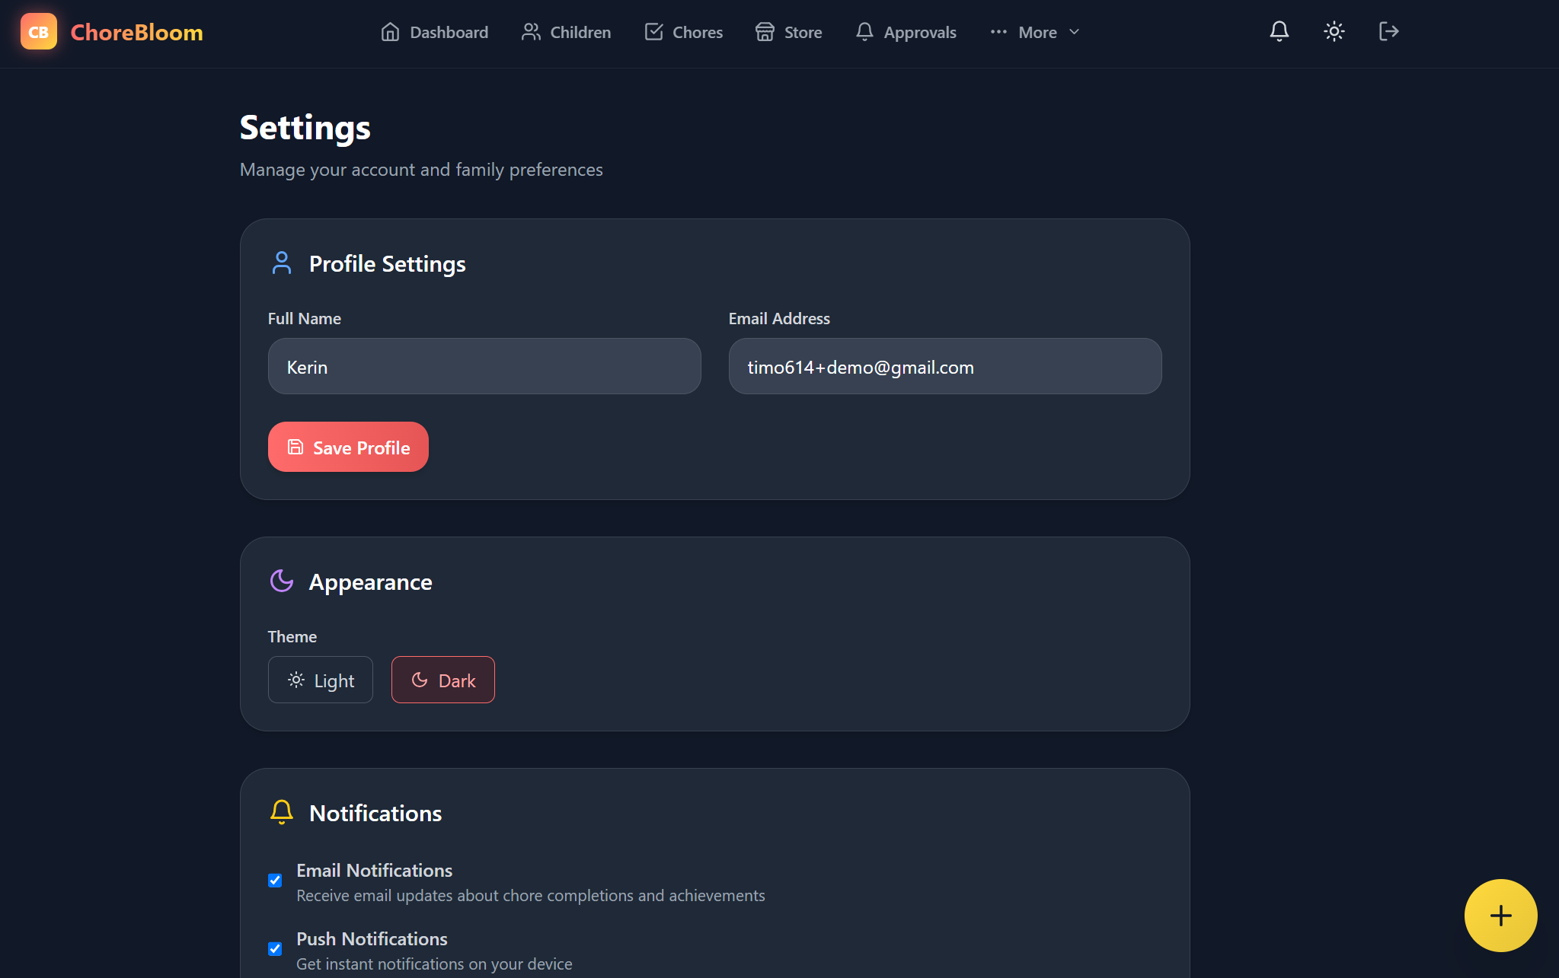This screenshot has width=1559, height=978.
Task: Open notifications bell in top bar
Action: (1279, 31)
